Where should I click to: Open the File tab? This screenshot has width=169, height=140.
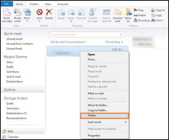[7, 4]
